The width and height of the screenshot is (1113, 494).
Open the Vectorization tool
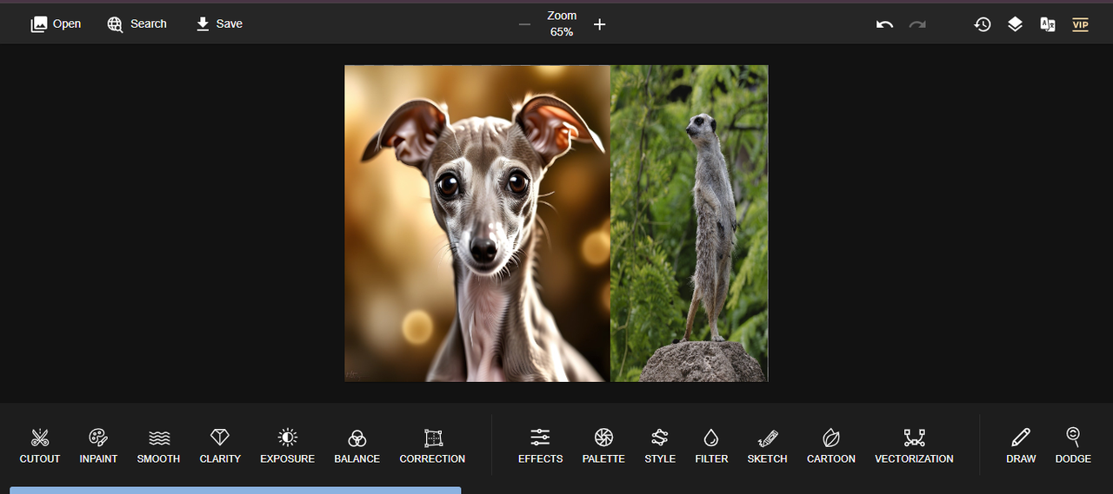tap(914, 445)
